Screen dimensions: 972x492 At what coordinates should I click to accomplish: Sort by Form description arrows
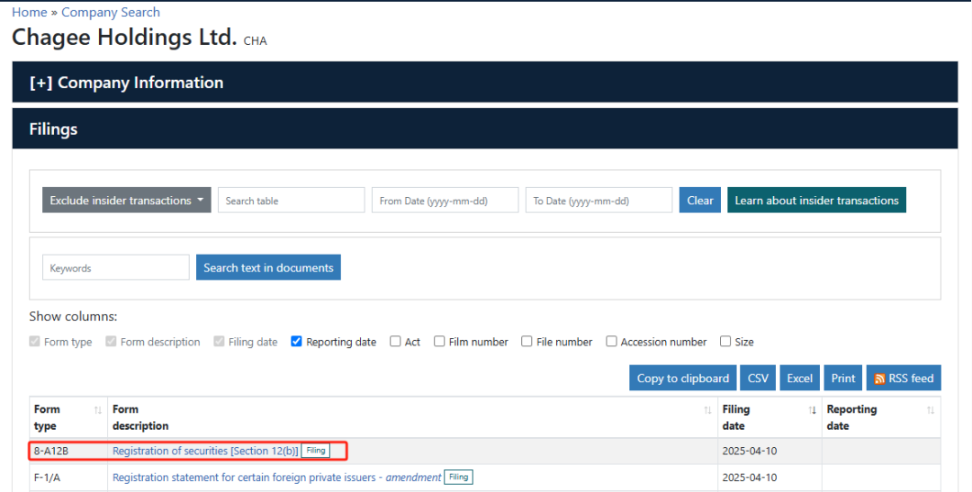[x=707, y=410]
